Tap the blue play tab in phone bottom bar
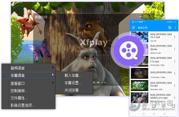 (x=135, y=107)
